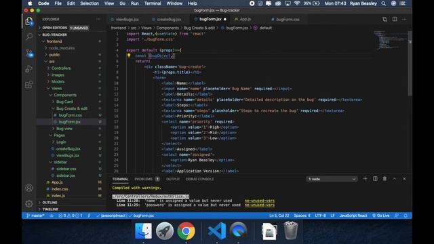Open Google Chrome from the dock
The width and height of the screenshot is (434, 244).
coord(186,230)
